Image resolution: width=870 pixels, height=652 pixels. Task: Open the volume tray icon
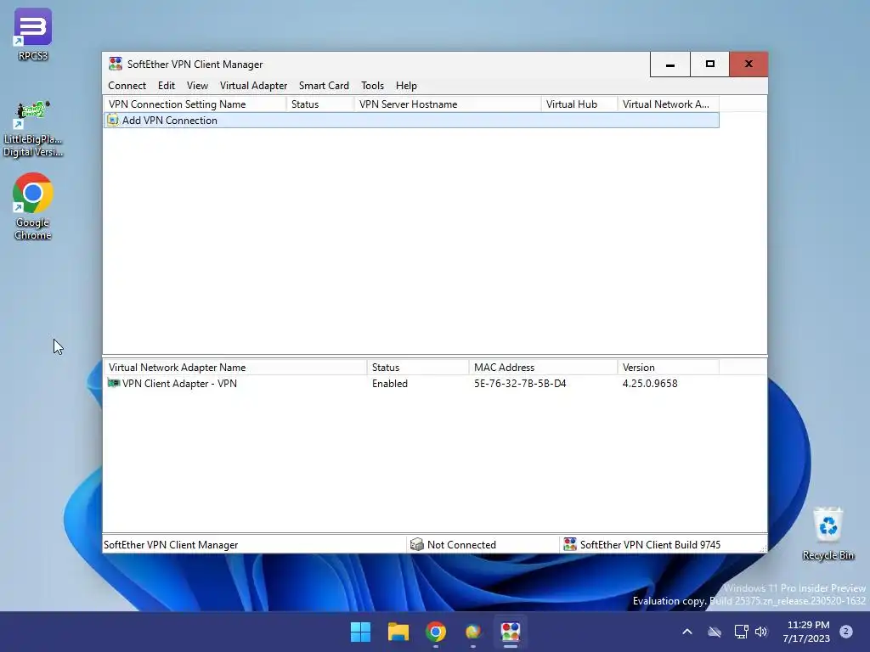click(761, 632)
